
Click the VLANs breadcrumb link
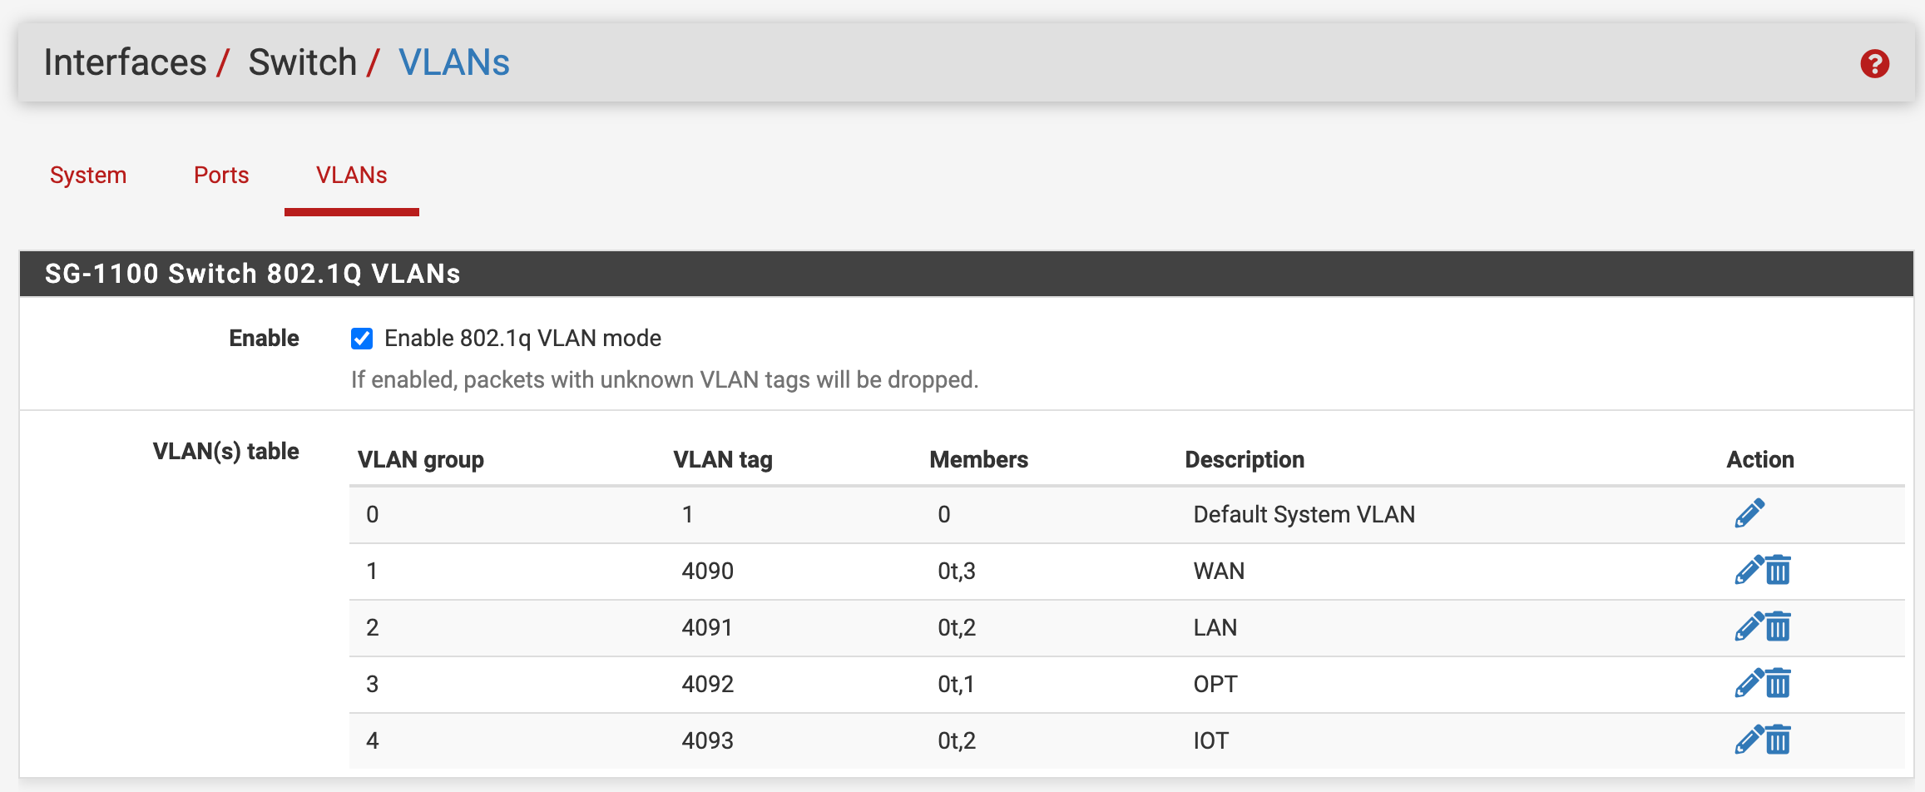point(454,62)
